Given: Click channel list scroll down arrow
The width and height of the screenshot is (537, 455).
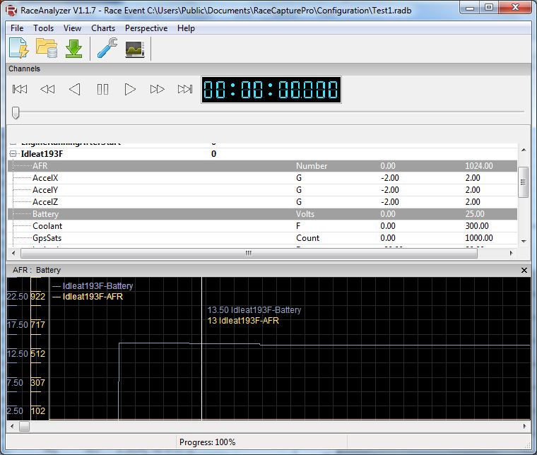Looking at the screenshot, I should 524,242.
